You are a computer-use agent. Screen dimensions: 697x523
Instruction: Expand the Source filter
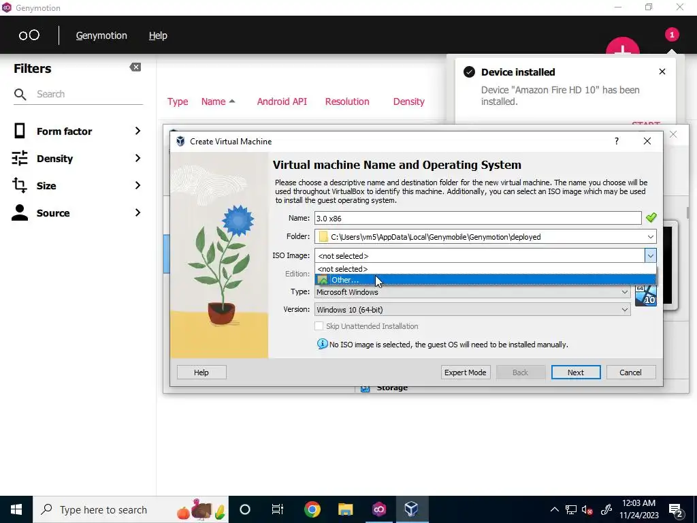coord(137,212)
